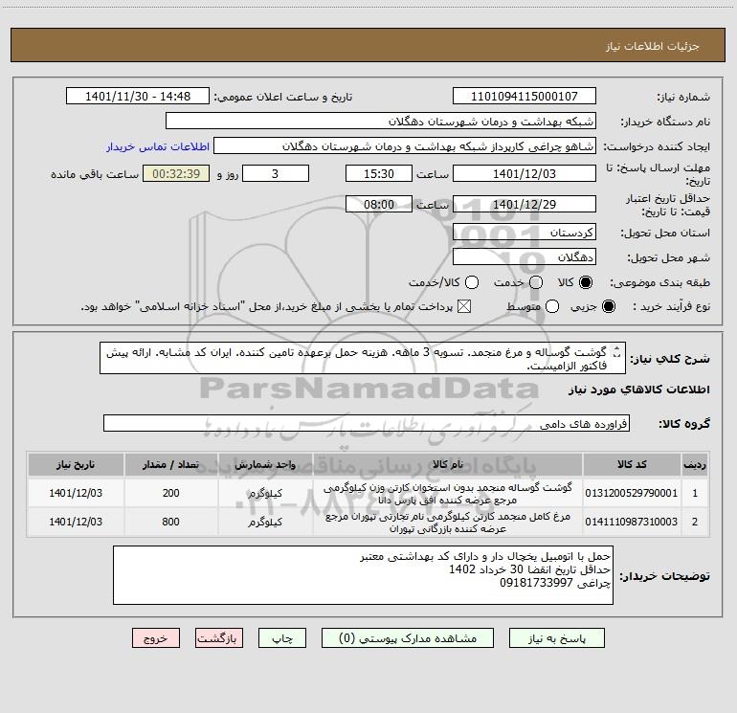Click the announcement date field 1401/11/30 - 14:48
The width and height of the screenshot is (737, 713).
(x=138, y=96)
